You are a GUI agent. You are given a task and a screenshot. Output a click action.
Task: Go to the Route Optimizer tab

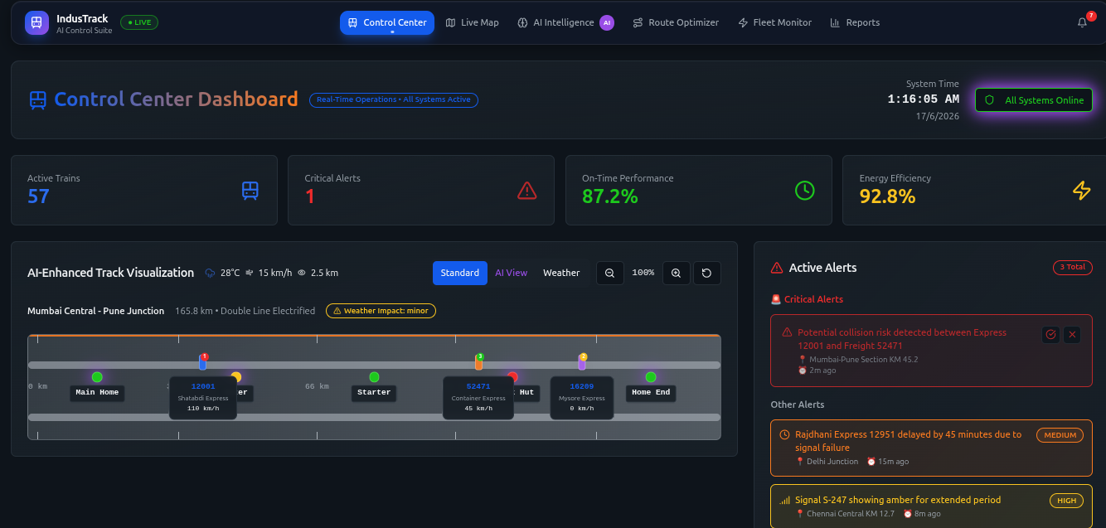[676, 22]
